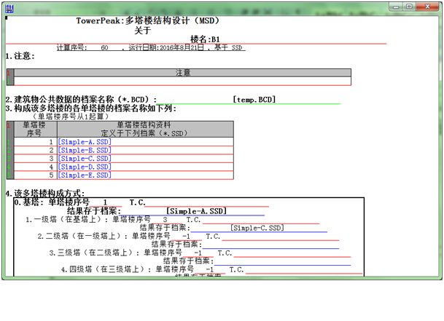Click the 基于 SSD text in header line

tap(228, 47)
